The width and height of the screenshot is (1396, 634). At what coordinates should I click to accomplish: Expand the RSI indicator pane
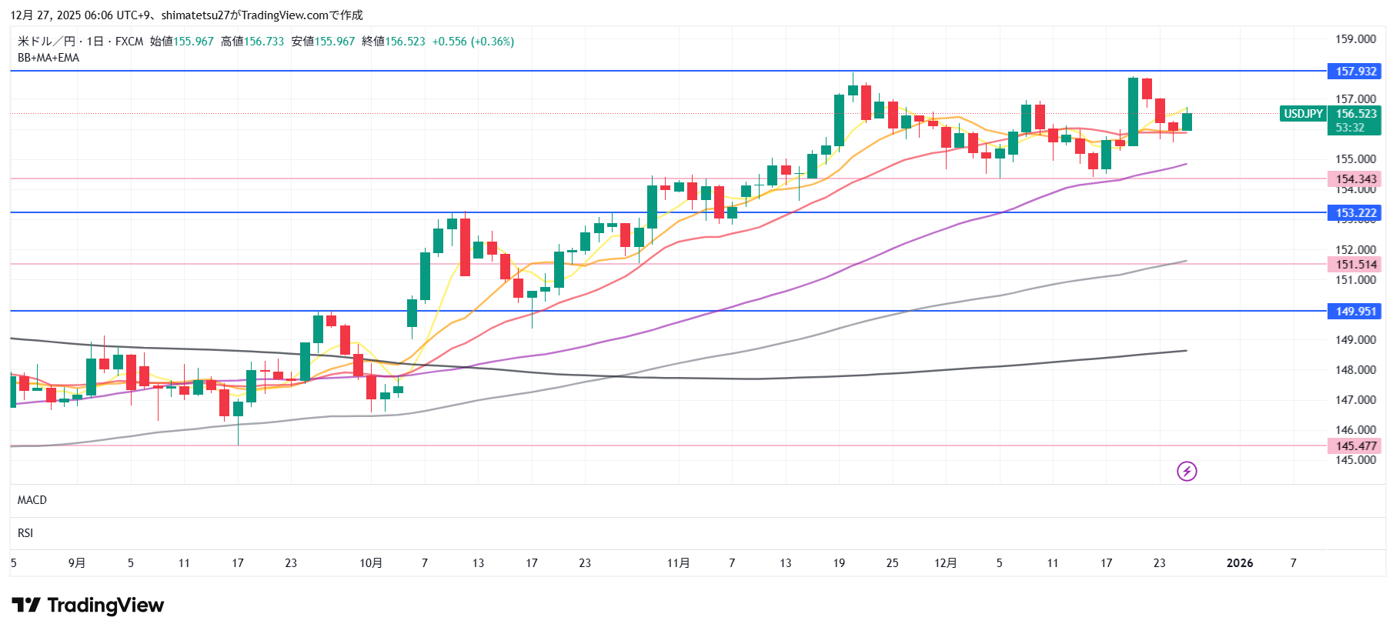(x=25, y=533)
